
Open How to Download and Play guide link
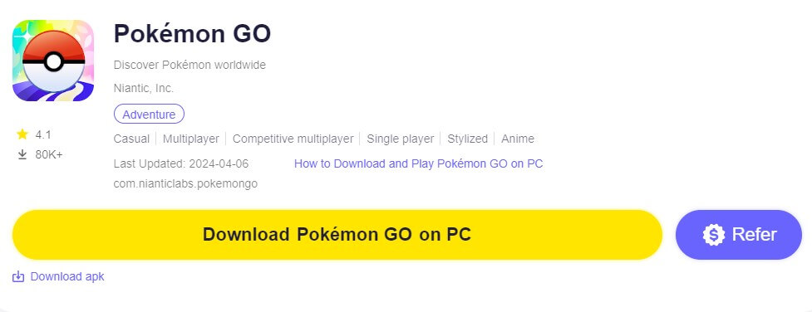click(x=418, y=164)
